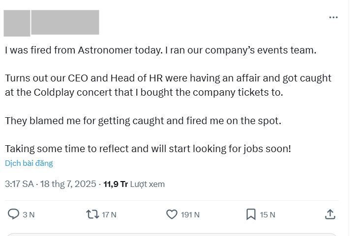The width and height of the screenshot is (357, 236).
Task: Click the gray author avatar placeholder
Action: 17,23
